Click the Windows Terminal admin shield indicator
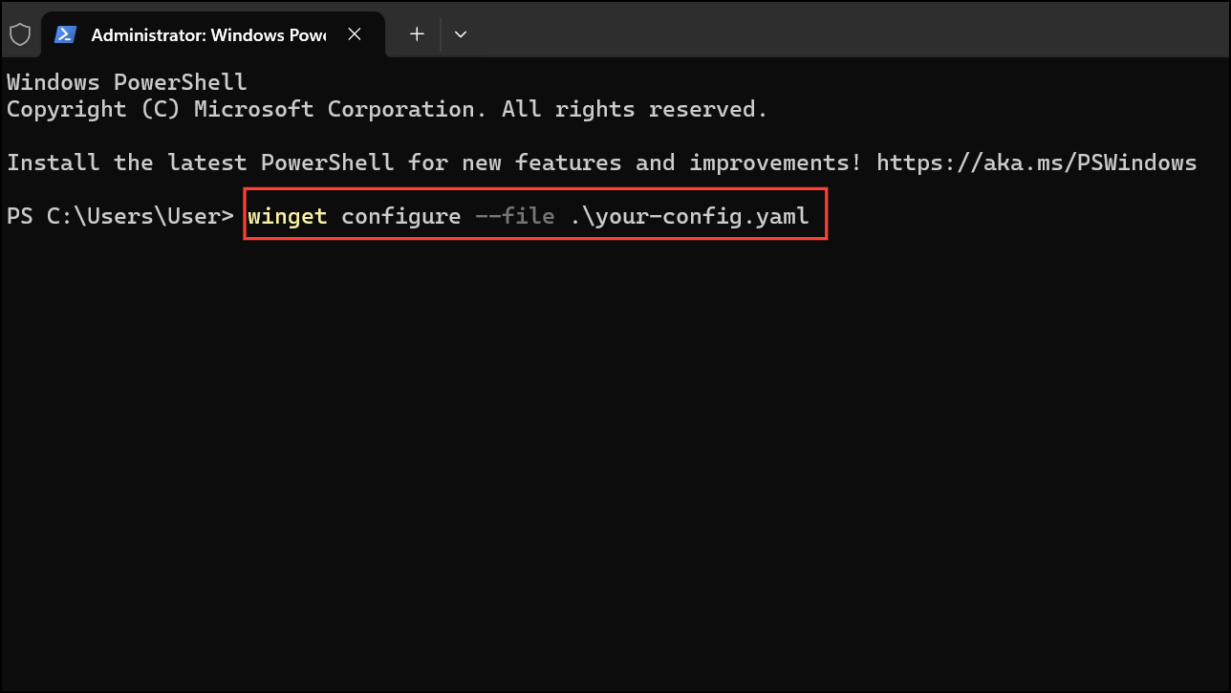1231x693 pixels. click(20, 33)
